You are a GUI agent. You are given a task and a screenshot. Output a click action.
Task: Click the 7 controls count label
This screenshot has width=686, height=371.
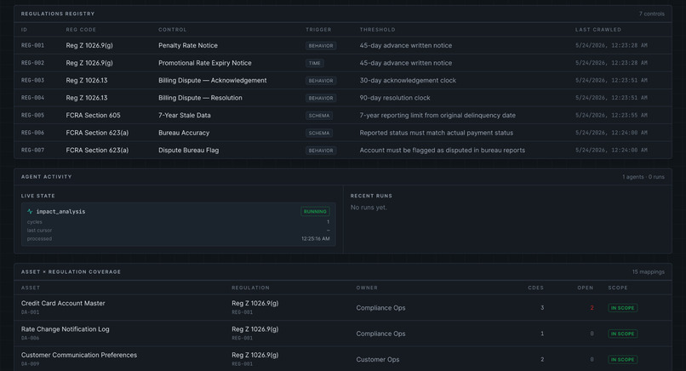pos(651,14)
